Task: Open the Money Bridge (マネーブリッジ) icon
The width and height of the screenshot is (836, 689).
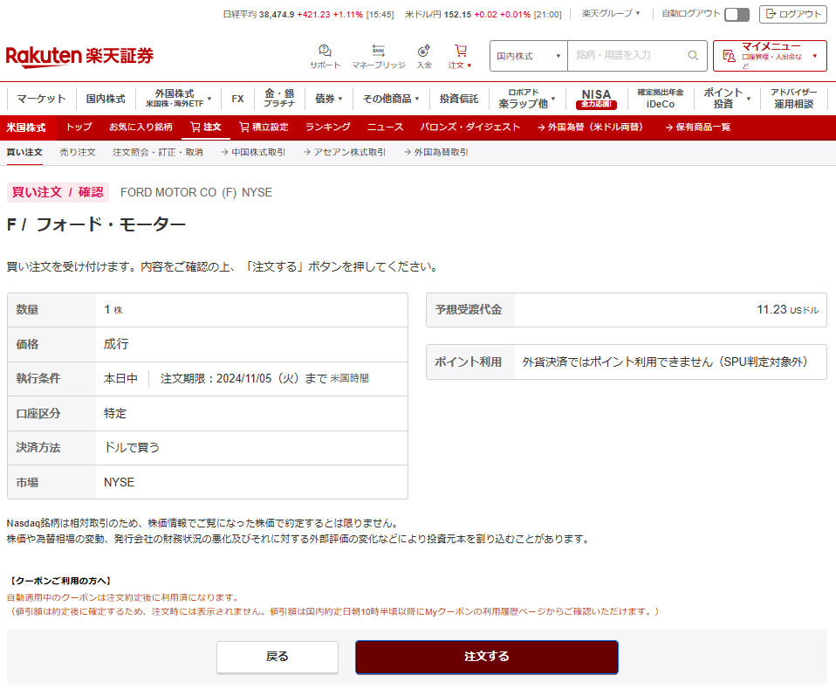Action: pyautogui.click(x=378, y=52)
